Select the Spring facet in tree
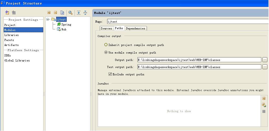 tap(66, 24)
